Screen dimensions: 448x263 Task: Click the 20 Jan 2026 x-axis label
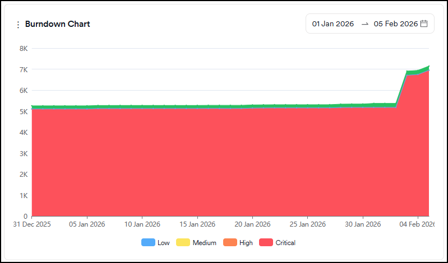[x=252, y=224]
